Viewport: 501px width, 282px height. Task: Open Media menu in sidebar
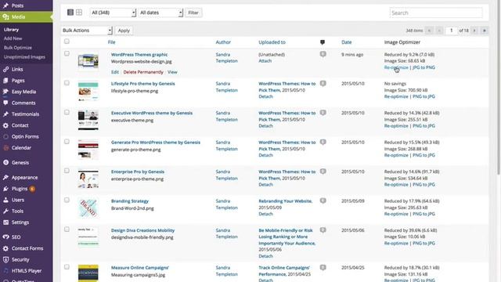click(x=26, y=17)
